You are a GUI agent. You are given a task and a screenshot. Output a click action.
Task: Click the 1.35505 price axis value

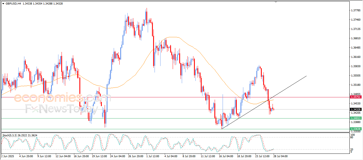[356, 76]
